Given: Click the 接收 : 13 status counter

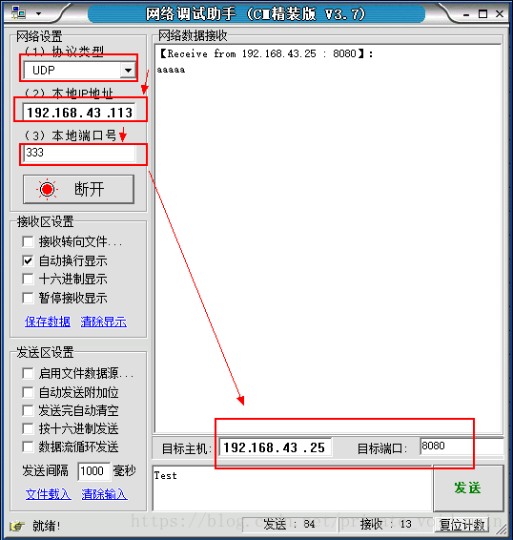Looking at the screenshot, I should pyautogui.click(x=385, y=524).
